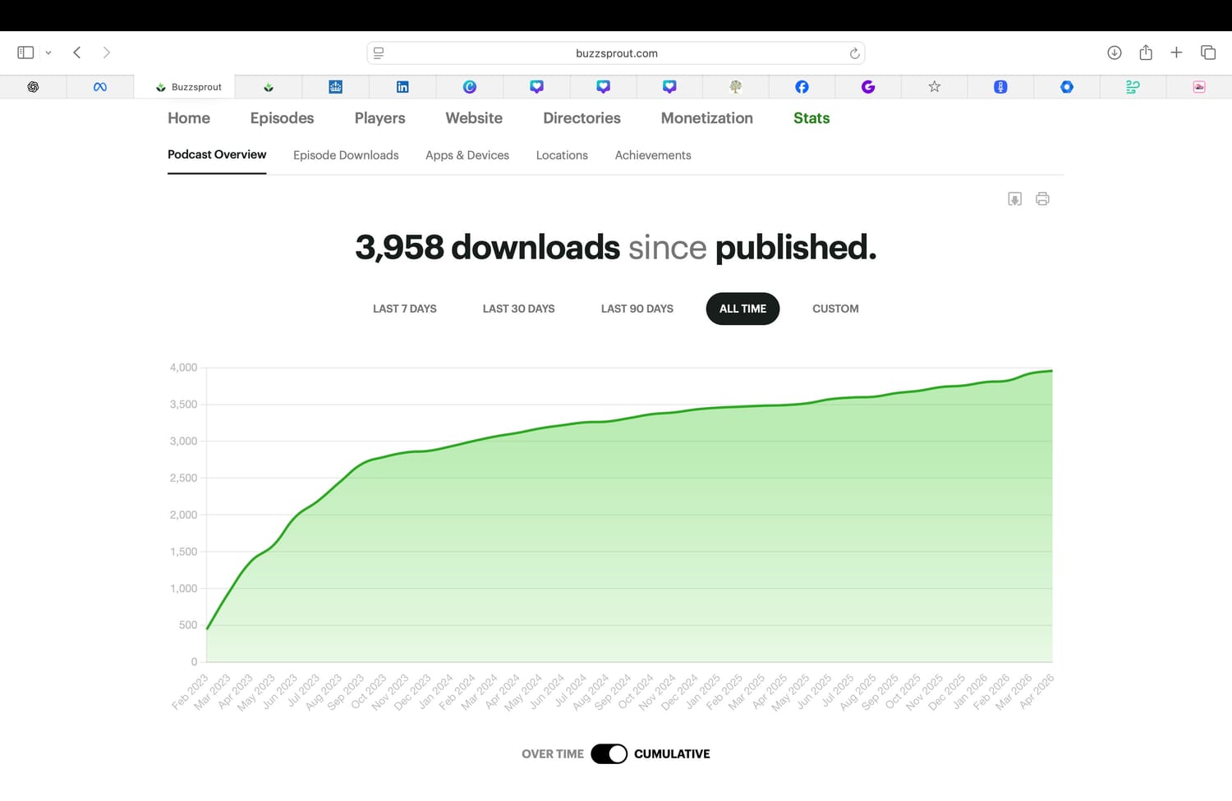Open the Home section

click(189, 118)
